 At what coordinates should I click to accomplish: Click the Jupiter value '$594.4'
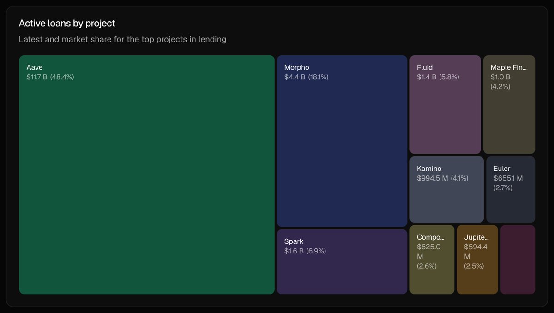pos(476,247)
